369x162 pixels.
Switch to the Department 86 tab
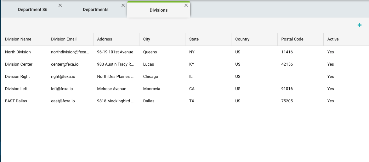click(33, 10)
